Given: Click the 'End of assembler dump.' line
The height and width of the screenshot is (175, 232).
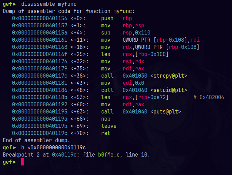Looking at the screenshot, I should (x=36, y=140).
